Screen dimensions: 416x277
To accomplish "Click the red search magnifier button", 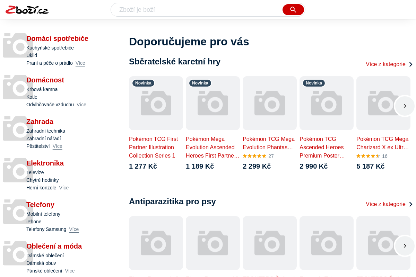I will (x=293, y=10).
